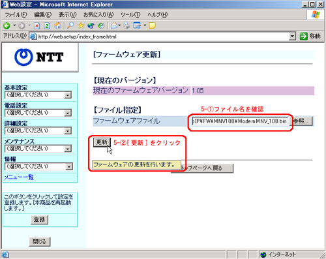
Task: Open the Mail toolbar icon
Action: click(x=114, y=25)
